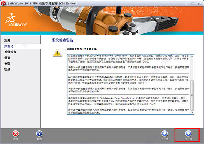Select the 摘要 step in the sidebar
This screenshot has width=204, height=144.
(7, 58)
